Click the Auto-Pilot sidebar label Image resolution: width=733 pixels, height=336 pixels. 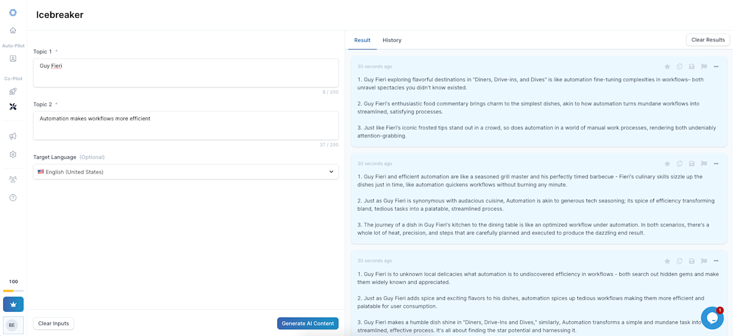coord(13,46)
